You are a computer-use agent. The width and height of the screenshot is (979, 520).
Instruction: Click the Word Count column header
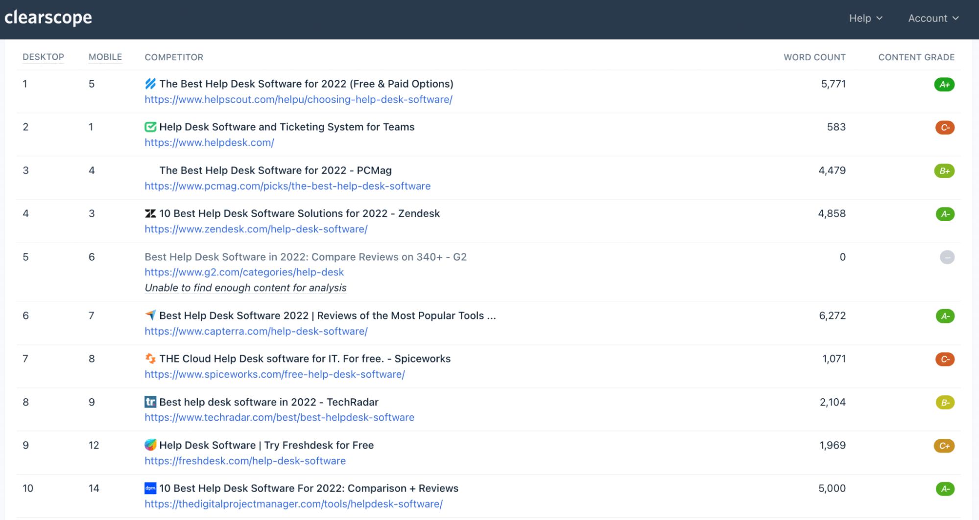click(814, 57)
